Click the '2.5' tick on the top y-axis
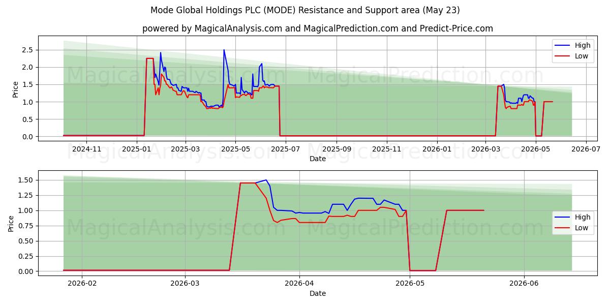 [27, 50]
